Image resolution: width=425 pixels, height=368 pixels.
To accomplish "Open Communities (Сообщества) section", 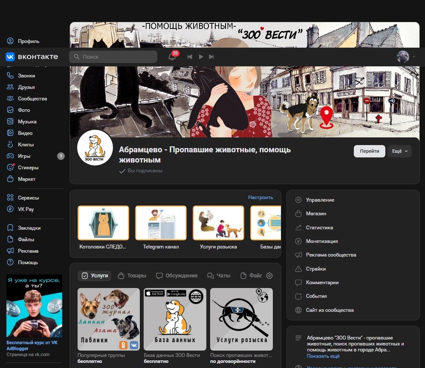I will coord(27,99).
